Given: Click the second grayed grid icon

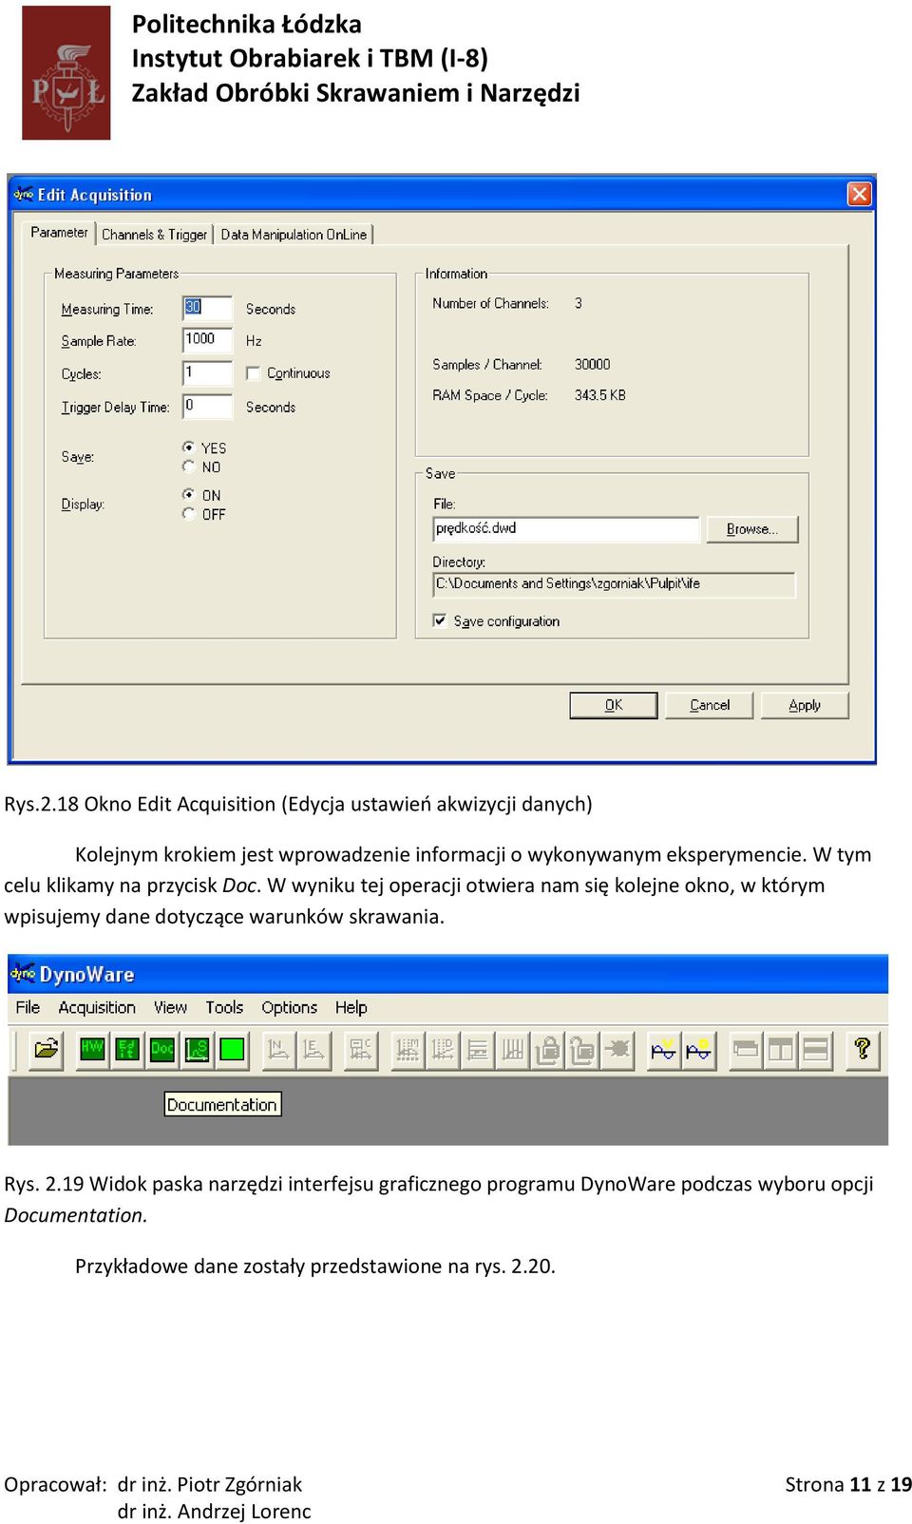Looking at the screenshot, I should pyautogui.click(x=443, y=1049).
